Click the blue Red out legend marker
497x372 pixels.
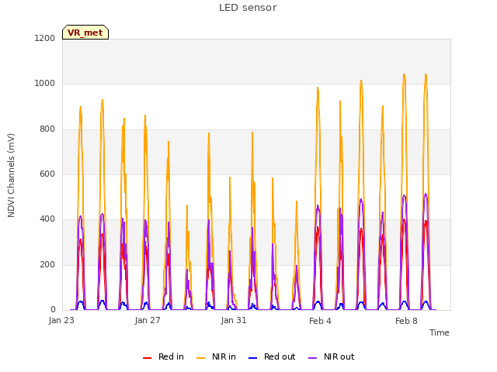click(252, 358)
